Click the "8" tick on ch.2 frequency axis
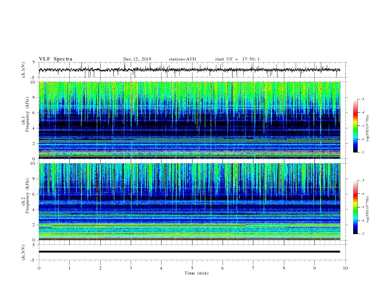Image resolution: width=389 pixels, height=301 pixels. [35, 179]
